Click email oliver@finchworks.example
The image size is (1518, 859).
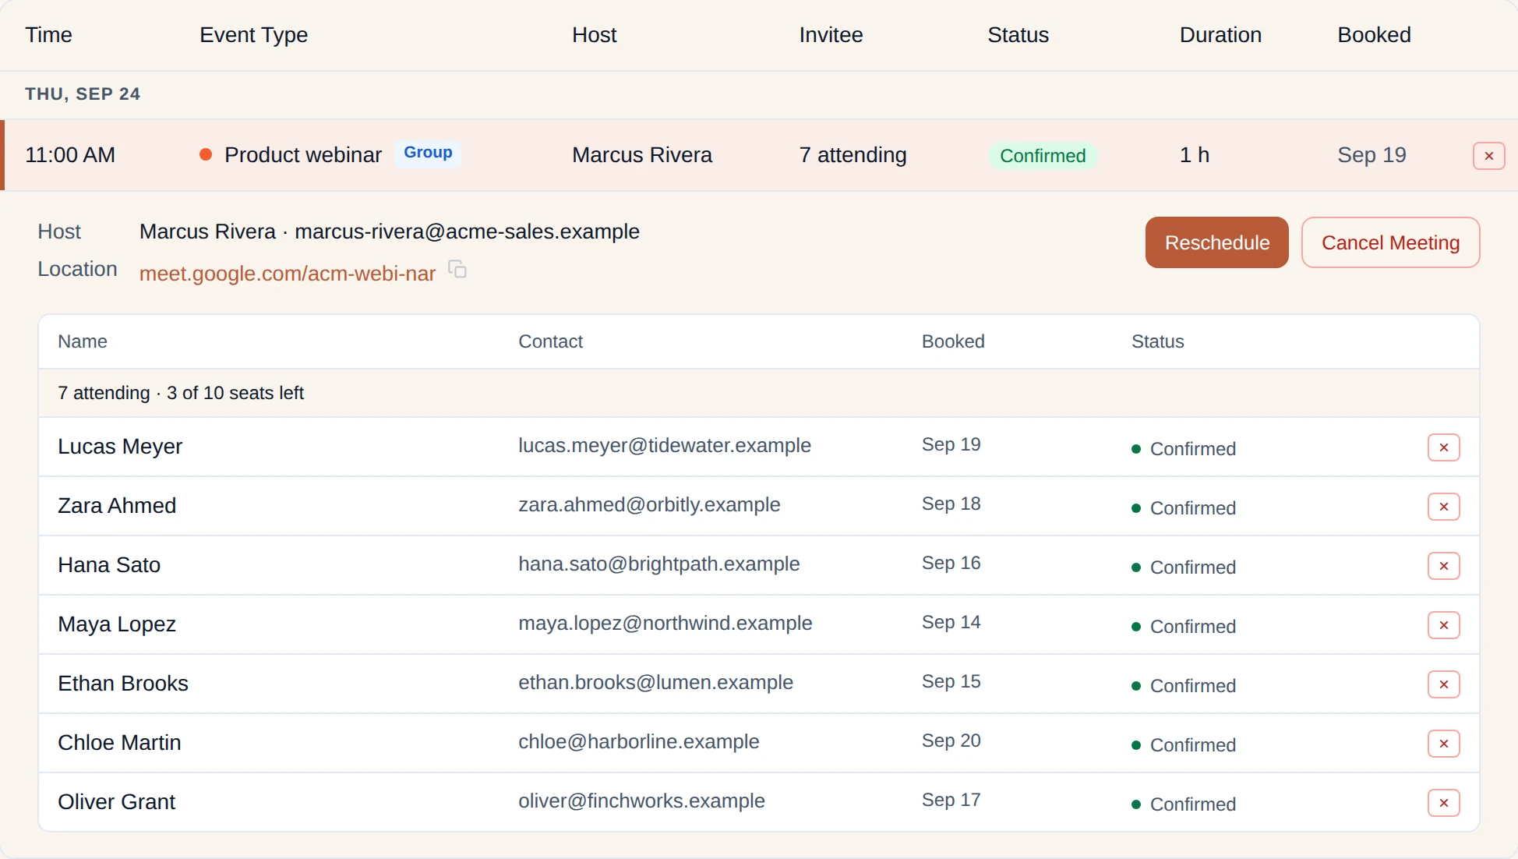click(641, 801)
